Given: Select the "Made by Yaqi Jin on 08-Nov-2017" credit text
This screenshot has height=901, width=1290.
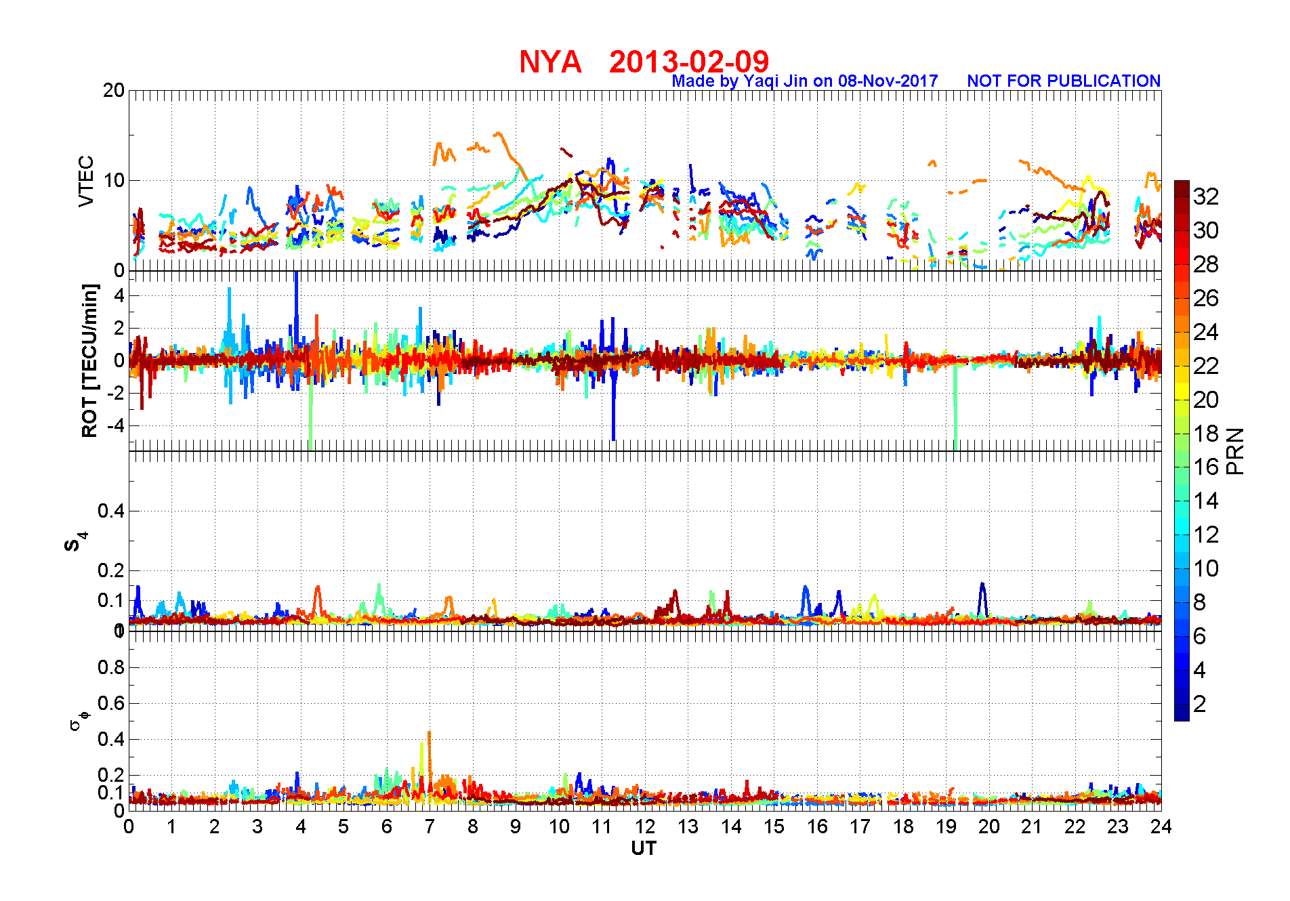Looking at the screenshot, I should coord(805,81).
